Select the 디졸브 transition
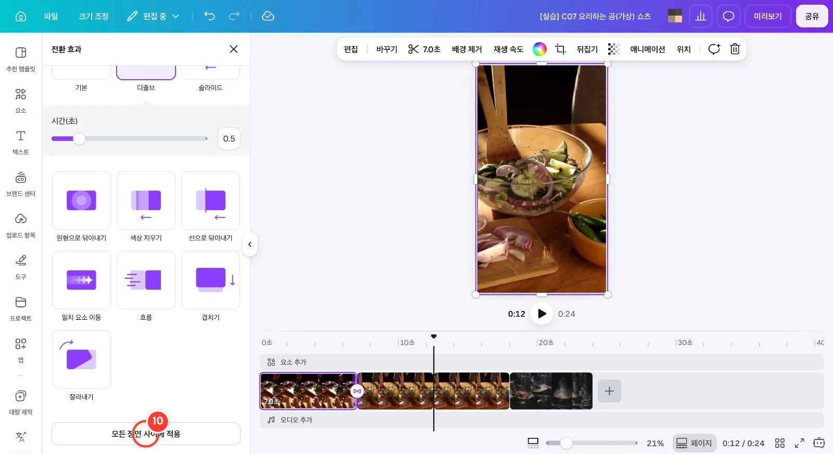Image resolution: width=833 pixels, height=454 pixels. tap(146, 78)
